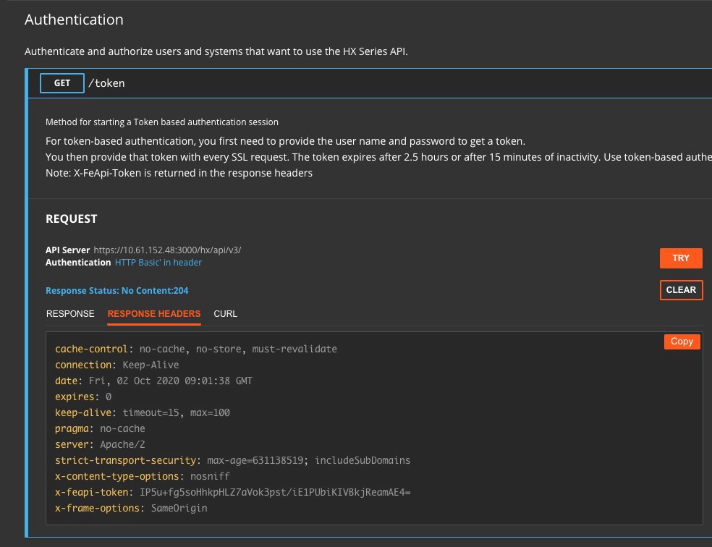The width and height of the screenshot is (712, 547).
Task: Select the RESPONSE HEADERS tab
Action: coord(154,314)
